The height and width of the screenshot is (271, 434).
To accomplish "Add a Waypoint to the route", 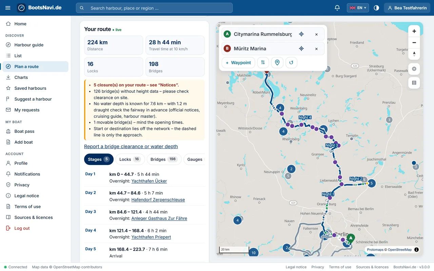I will (x=238, y=63).
